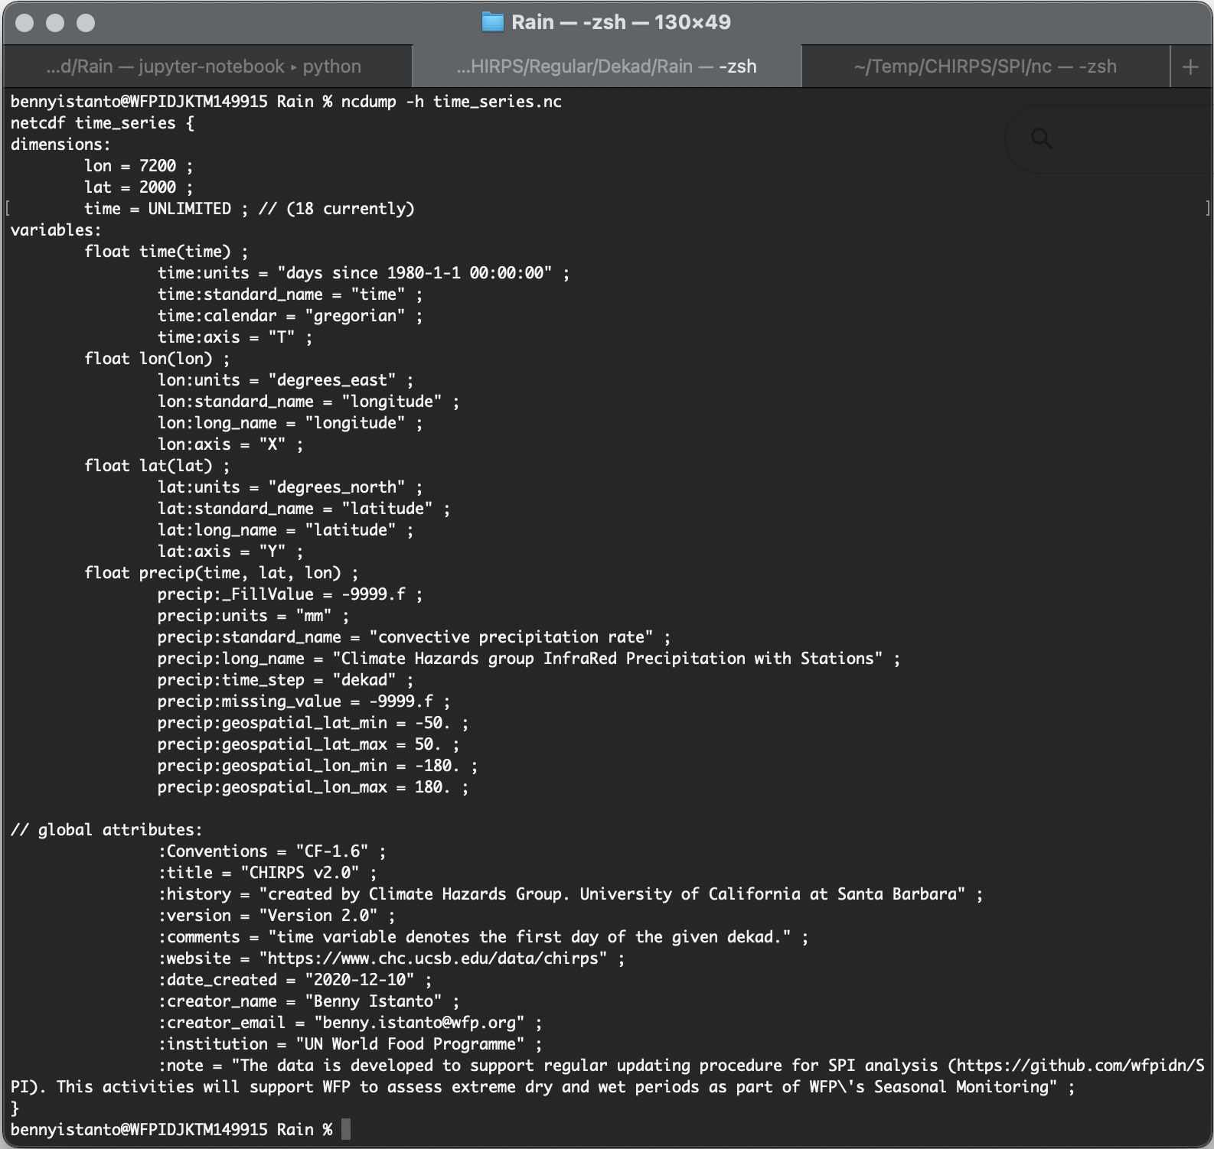Zoom the terminal window to full size
This screenshot has height=1149, width=1214.
pyautogui.click(x=86, y=23)
